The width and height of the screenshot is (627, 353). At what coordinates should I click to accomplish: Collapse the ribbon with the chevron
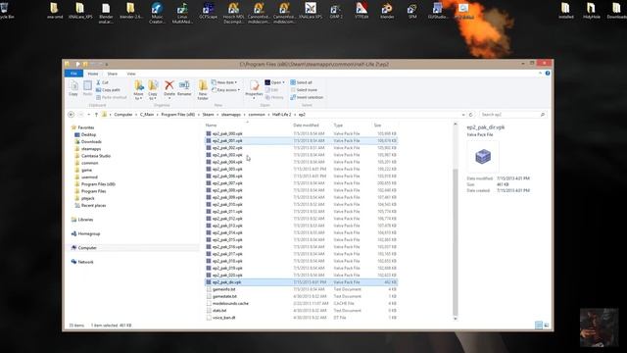pyautogui.click(x=540, y=74)
